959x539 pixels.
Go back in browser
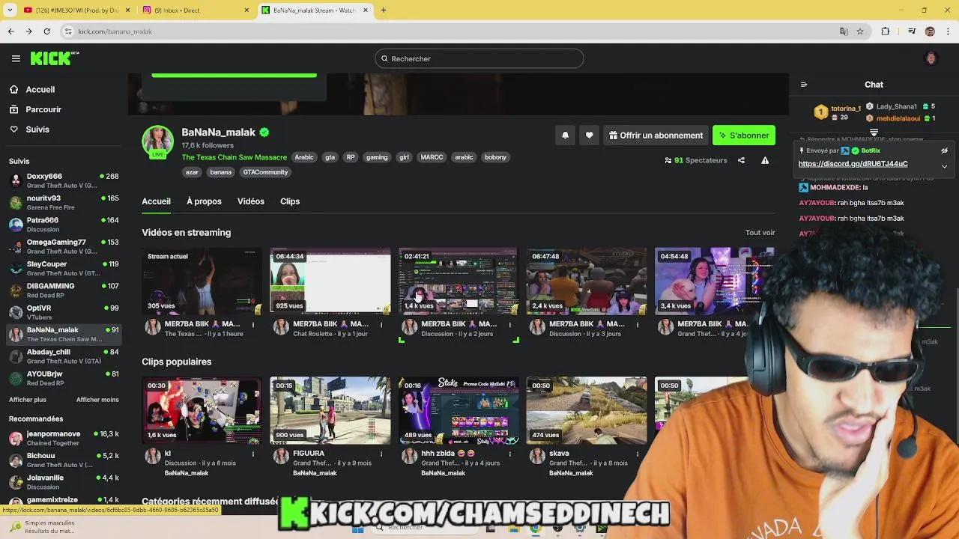coord(10,31)
